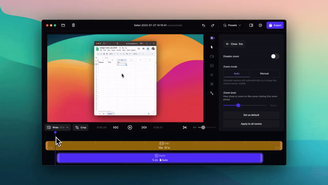Screen dimensions: 328x185
Task: Skip back to start
Action: pyautogui.click(x=116, y=127)
